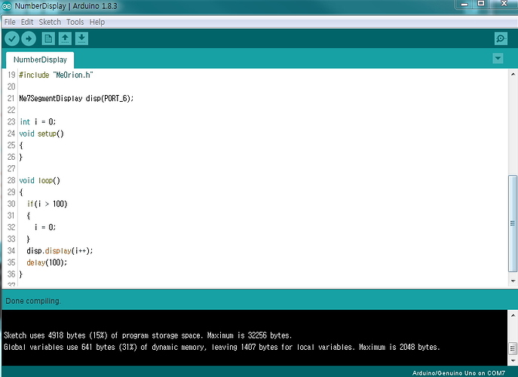The height and width of the screenshot is (377, 518).
Task: Maximize the Arduino window
Action: pyautogui.click(x=481, y=4)
